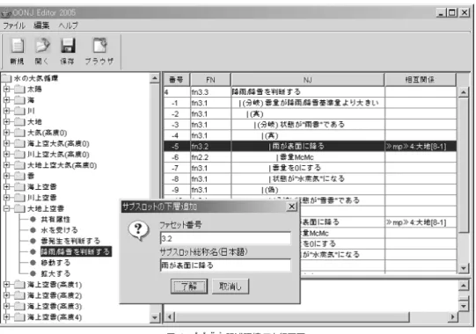This screenshot has width=476, height=334.
Task: Expand the 海 folder node
Action: 6,100
